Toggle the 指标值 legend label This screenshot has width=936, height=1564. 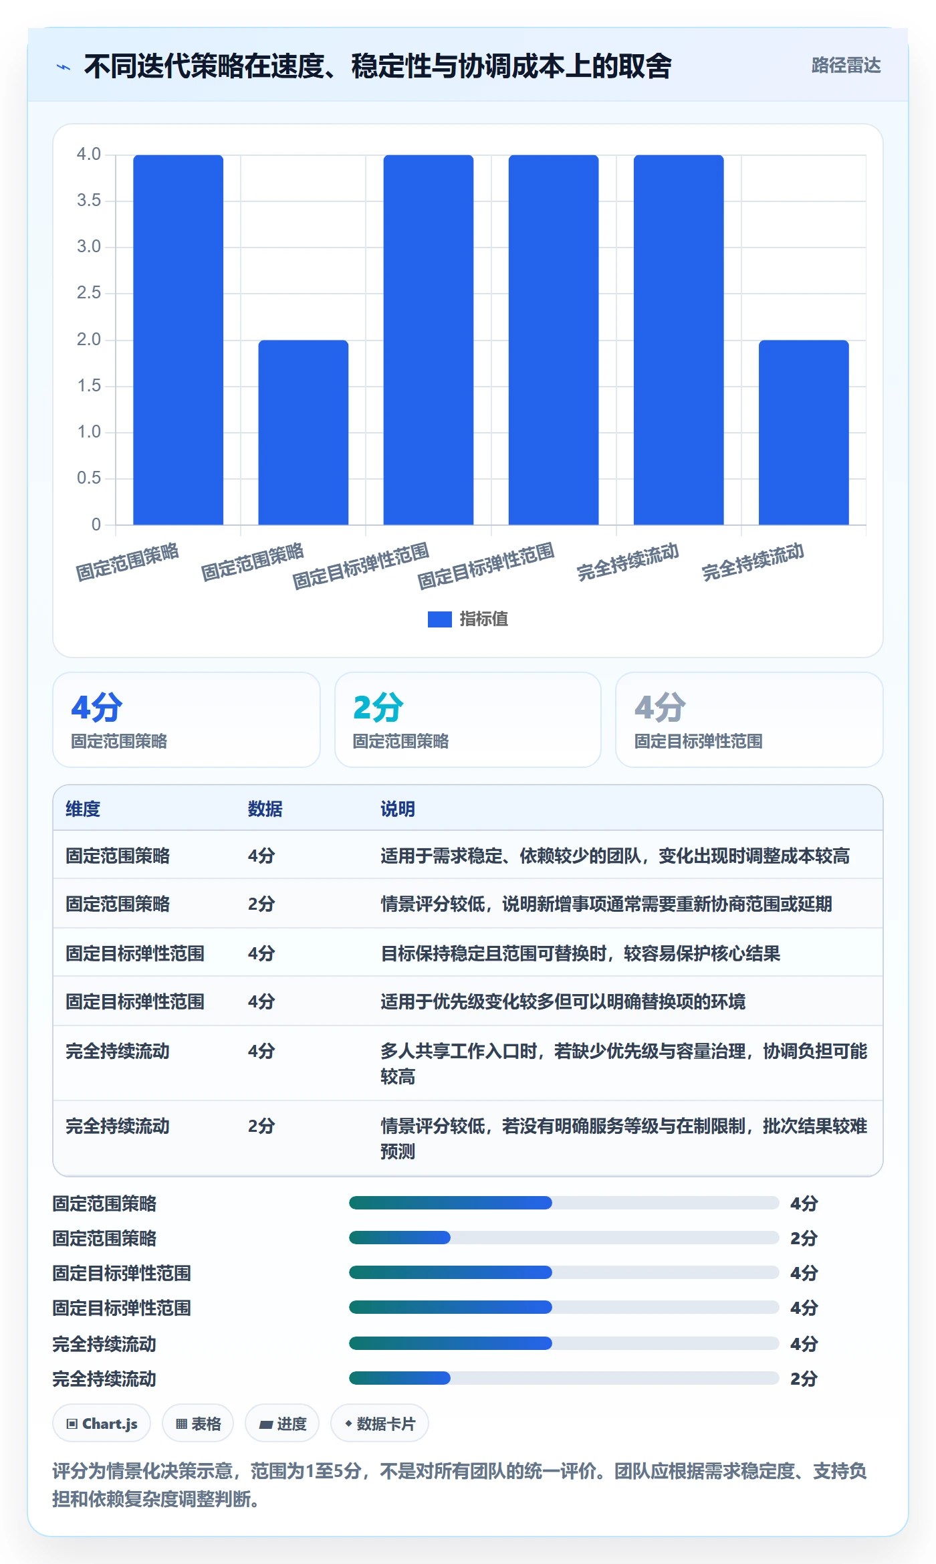coord(483,619)
